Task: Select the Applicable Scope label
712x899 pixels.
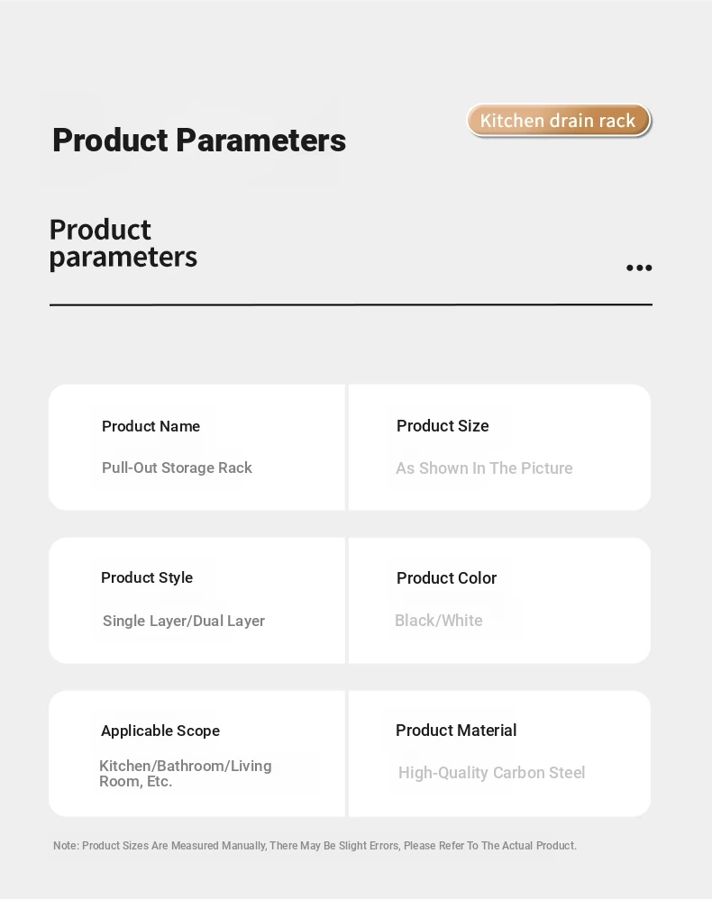Action: [160, 731]
